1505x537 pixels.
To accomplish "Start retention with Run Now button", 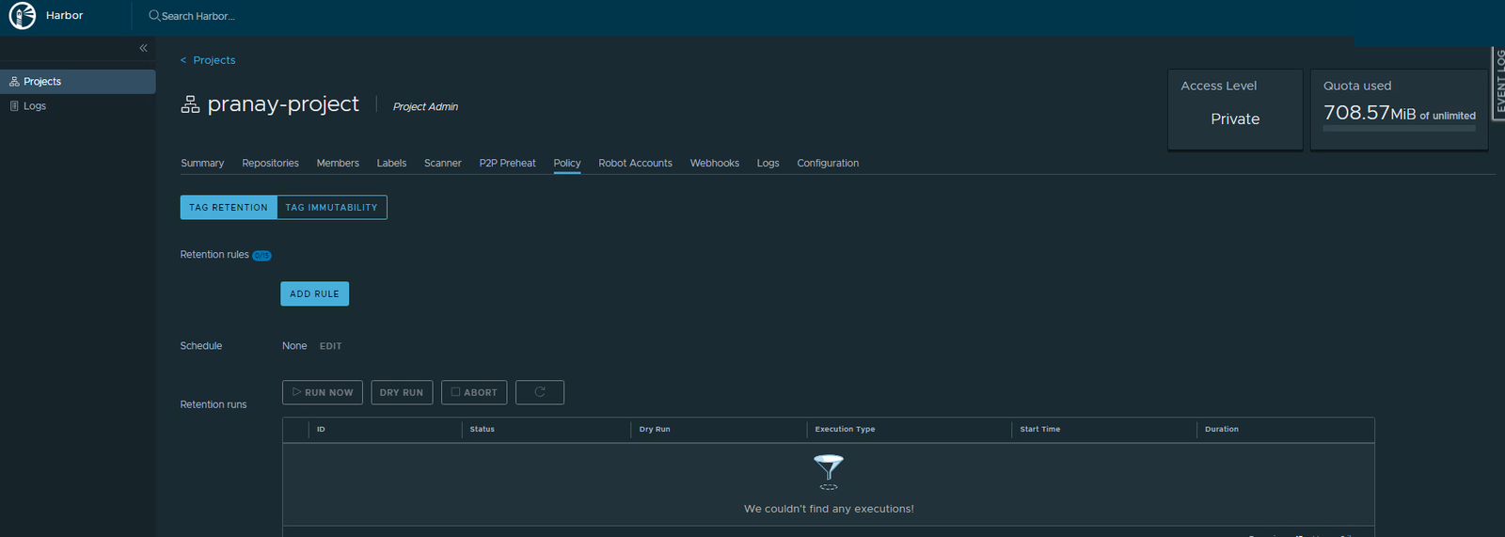I will click(x=323, y=392).
